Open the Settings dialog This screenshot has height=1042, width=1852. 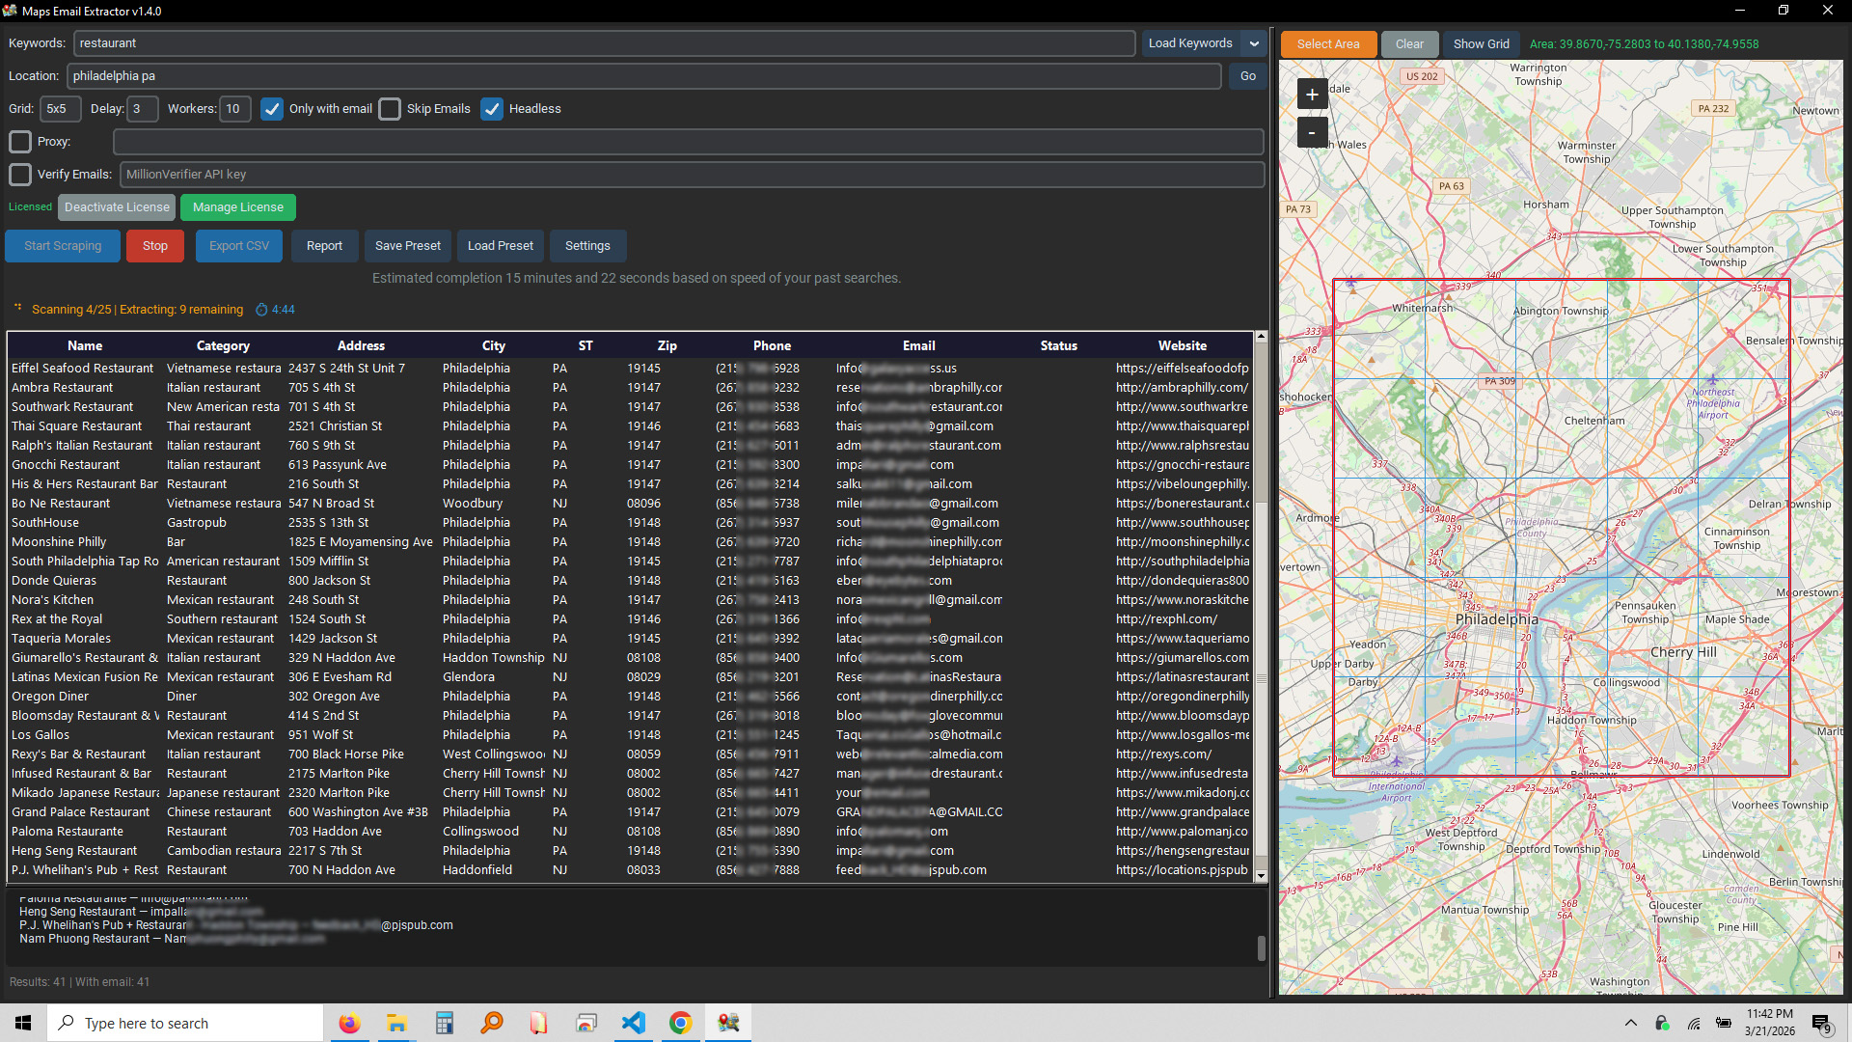pos(587,246)
